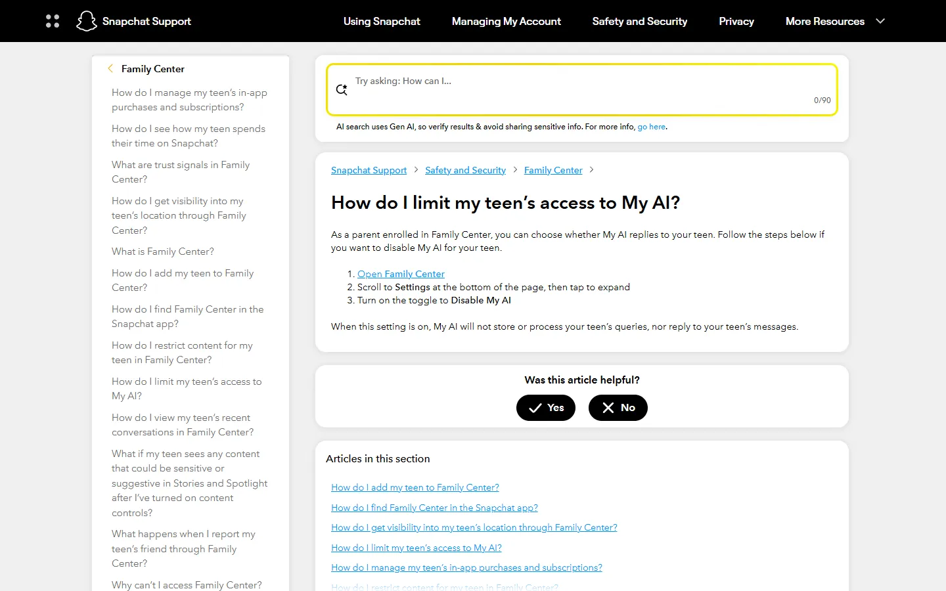
Task: Open sidebar article on limiting access to My AI
Action: [187, 389]
